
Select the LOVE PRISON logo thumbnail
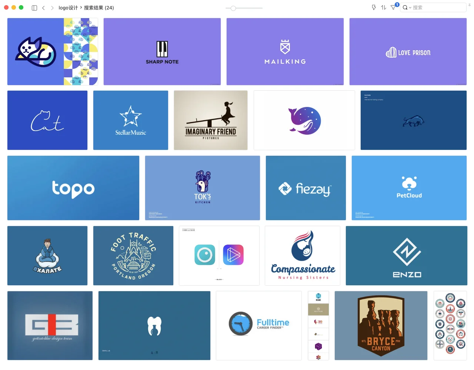coord(408,52)
